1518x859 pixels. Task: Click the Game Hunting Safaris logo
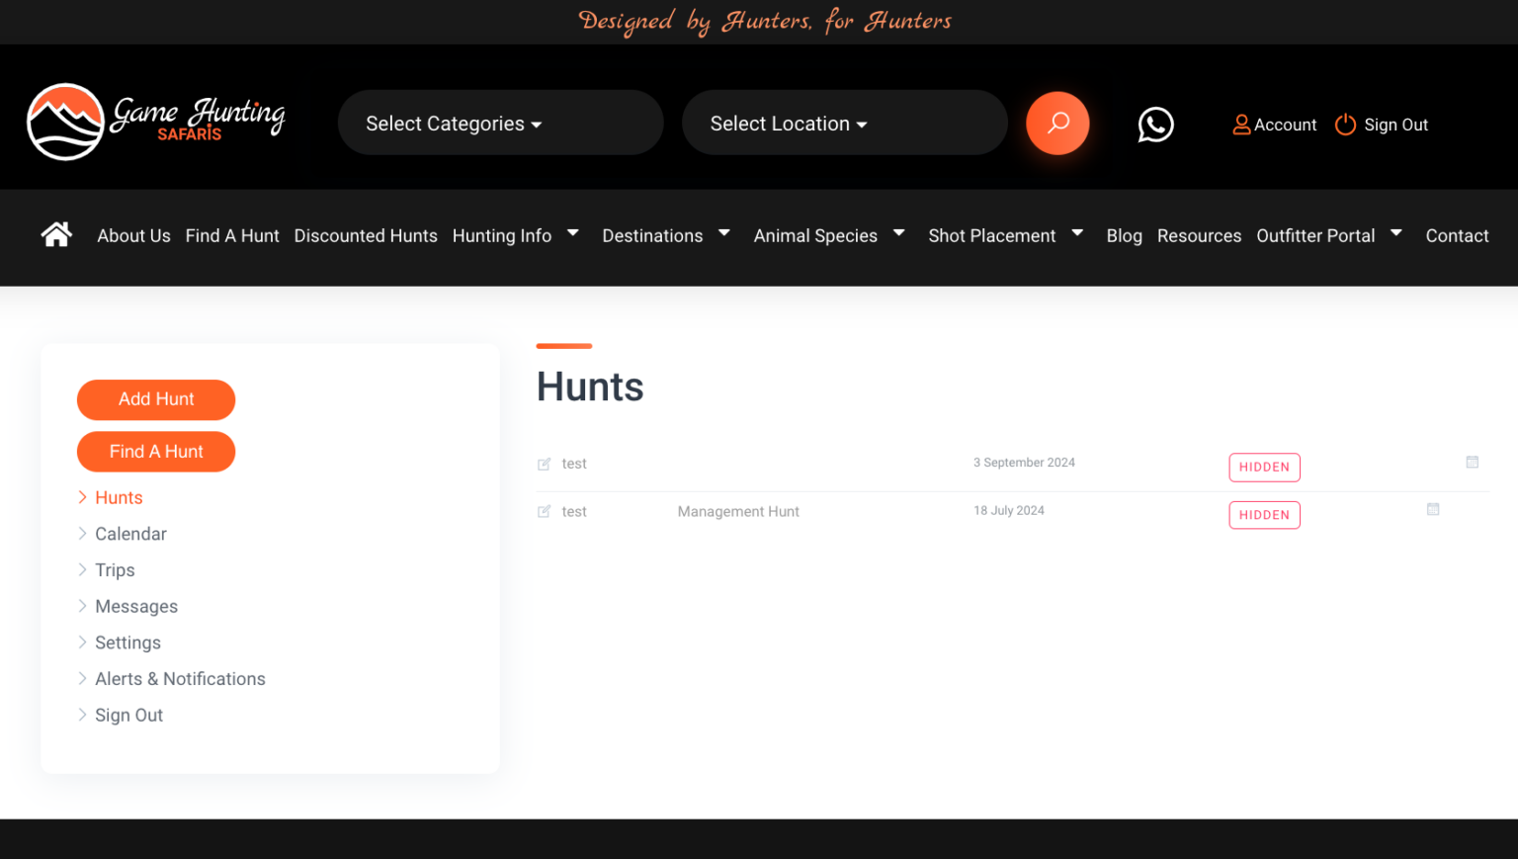click(x=156, y=122)
